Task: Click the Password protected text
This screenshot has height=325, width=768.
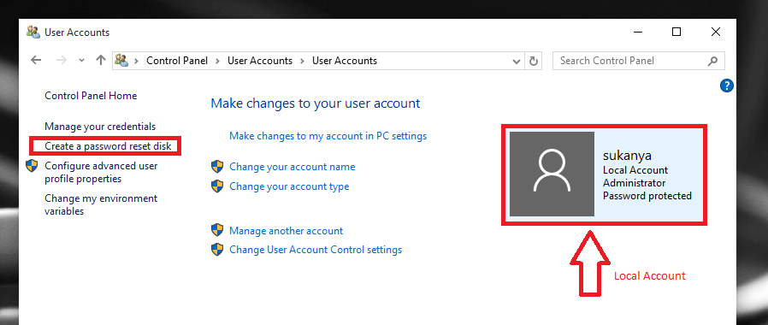Action: [647, 196]
